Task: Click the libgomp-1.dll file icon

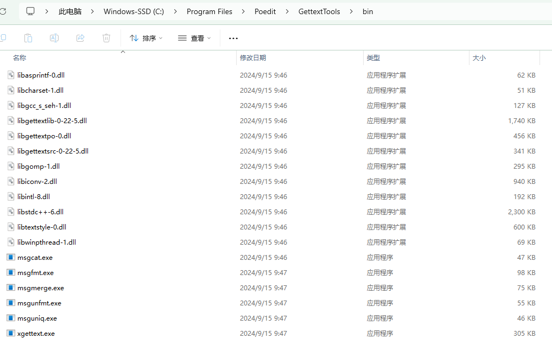Action: (x=11, y=166)
